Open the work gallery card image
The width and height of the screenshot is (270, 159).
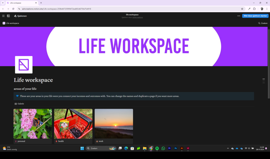[x=114, y=124]
